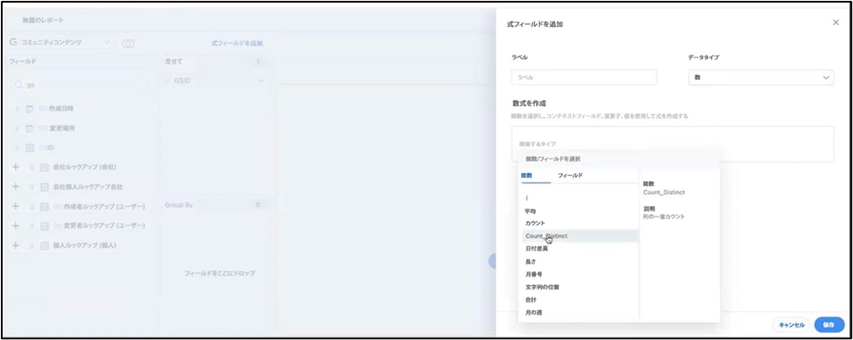Click the 式フィールドを追加 link
The height and width of the screenshot is (340, 853).
pos(237,43)
